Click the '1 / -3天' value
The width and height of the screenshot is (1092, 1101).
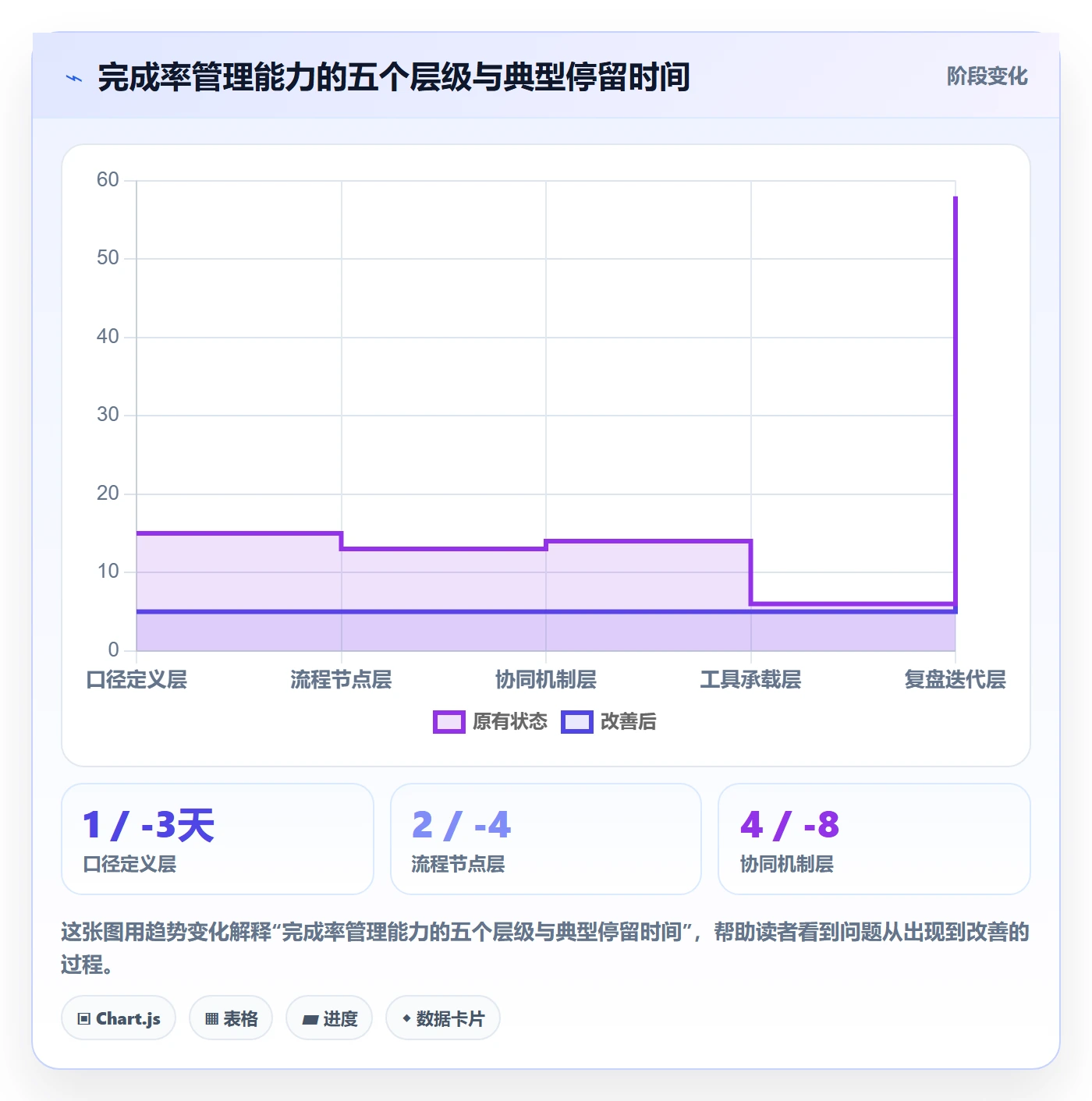click(x=148, y=825)
